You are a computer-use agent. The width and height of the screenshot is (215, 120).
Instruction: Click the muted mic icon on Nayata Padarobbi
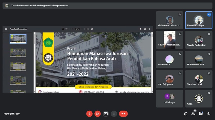tap(209, 34)
